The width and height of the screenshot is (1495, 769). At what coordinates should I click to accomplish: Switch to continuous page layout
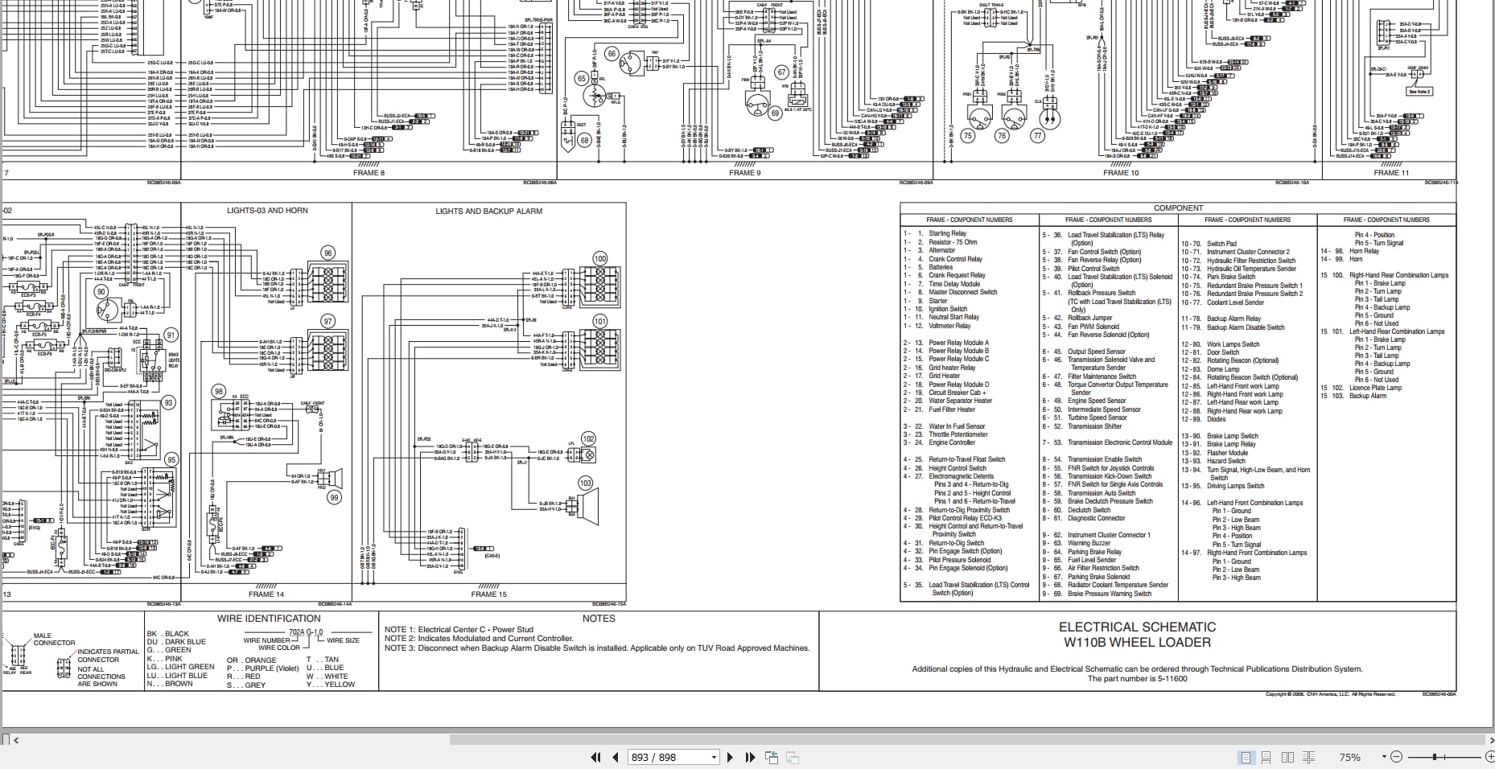point(1266,757)
